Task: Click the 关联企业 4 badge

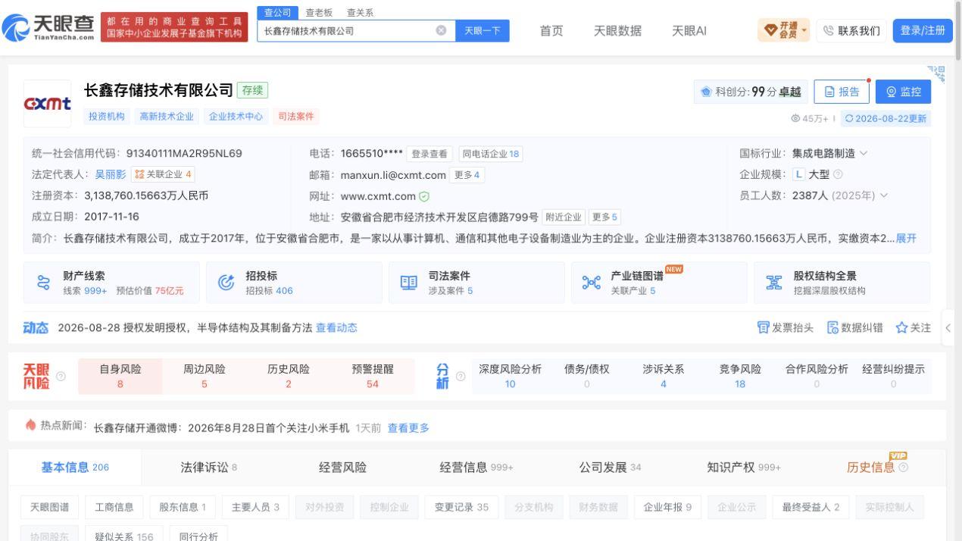Action: click(163, 174)
